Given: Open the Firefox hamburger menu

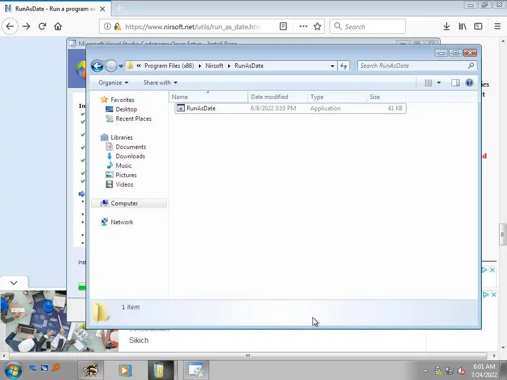Looking at the screenshot, I should coord(497,27).
